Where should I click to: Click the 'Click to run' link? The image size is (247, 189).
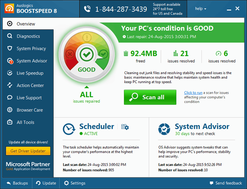(193, 93)
